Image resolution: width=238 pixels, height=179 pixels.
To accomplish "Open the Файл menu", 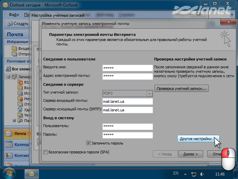I will [x=14, y=15].
